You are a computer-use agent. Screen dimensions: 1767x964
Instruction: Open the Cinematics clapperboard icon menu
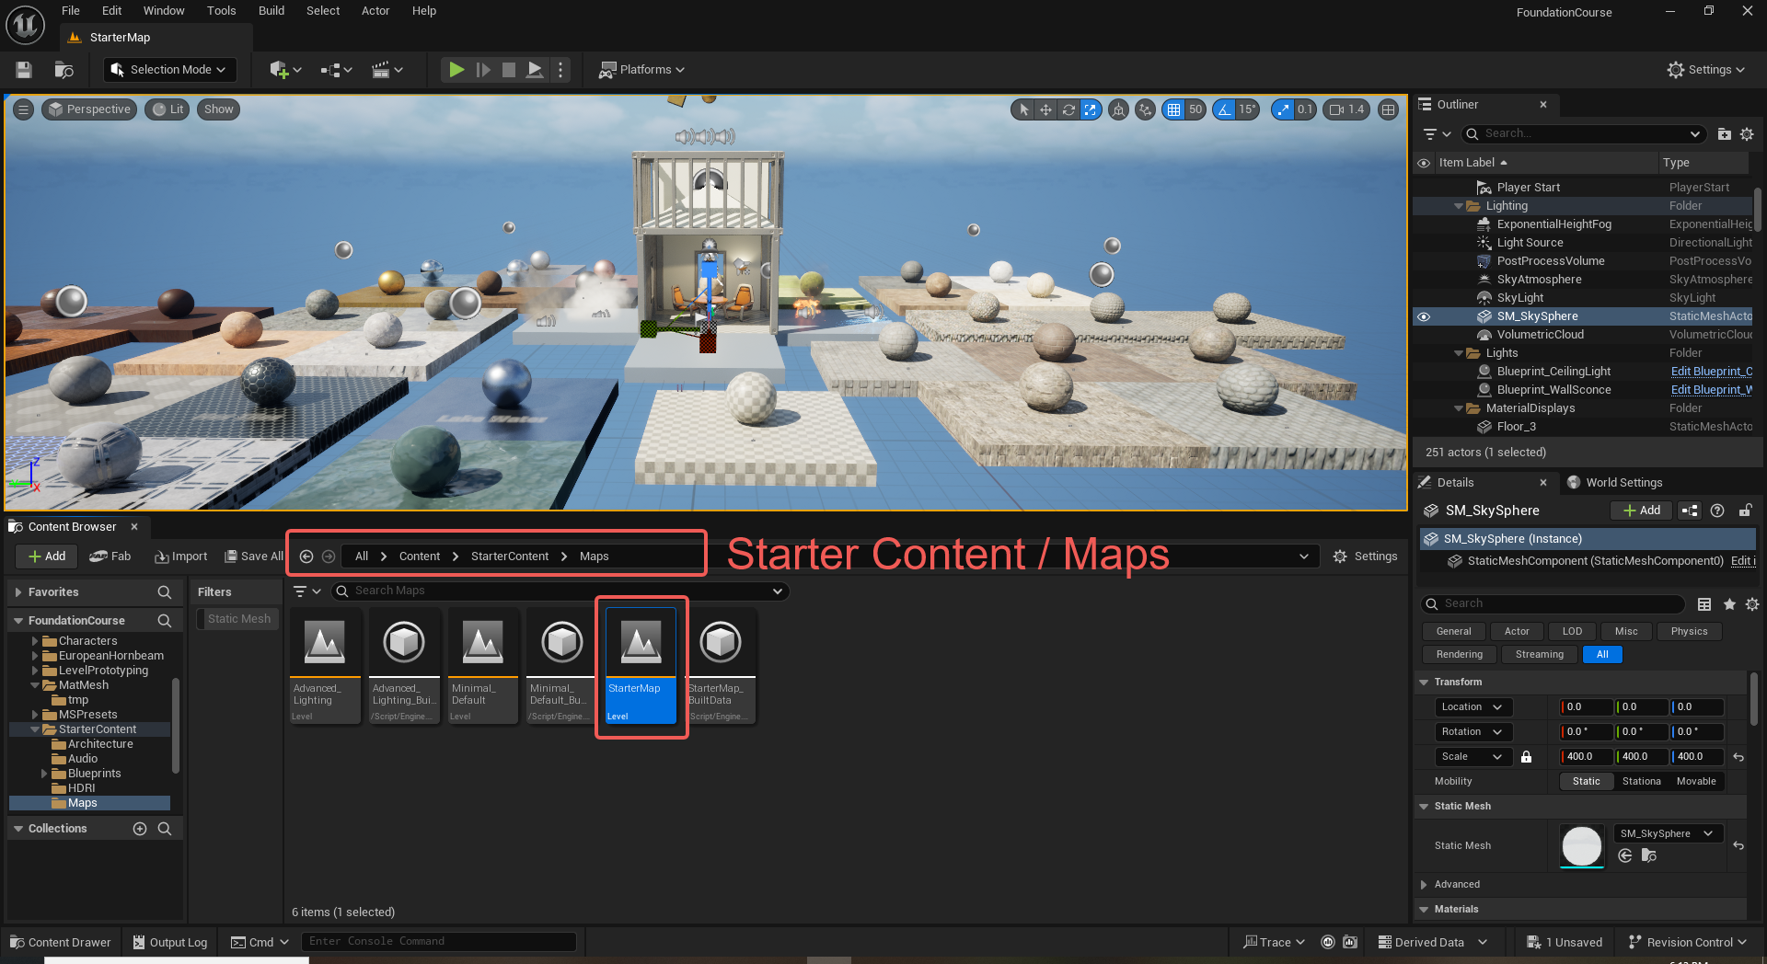(x=387, y=70)
